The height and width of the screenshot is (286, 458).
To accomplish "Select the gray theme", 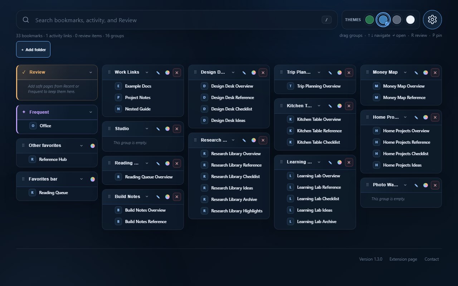I will [397, 20].
